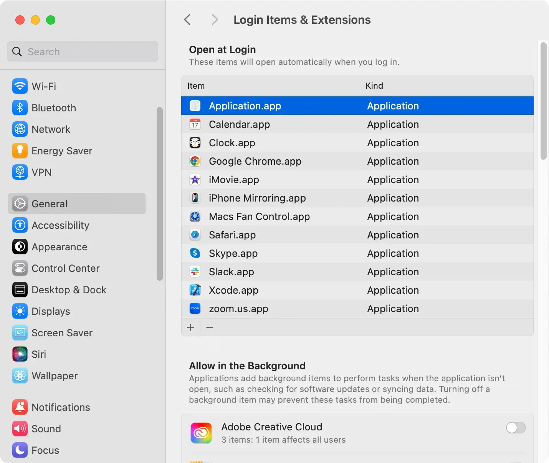Remove selected login item with minus button
Image resolution: width=549 pixels, height=463 pixels.
[210, 327]
